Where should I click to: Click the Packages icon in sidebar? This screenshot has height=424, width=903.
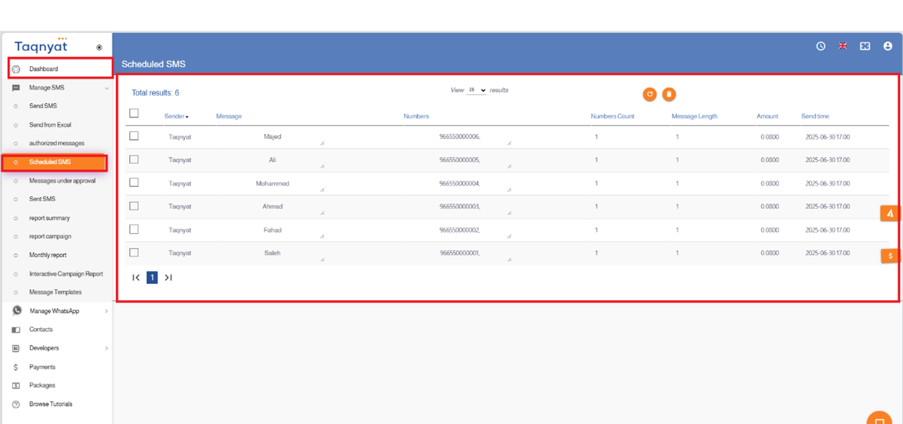[16, 385]
